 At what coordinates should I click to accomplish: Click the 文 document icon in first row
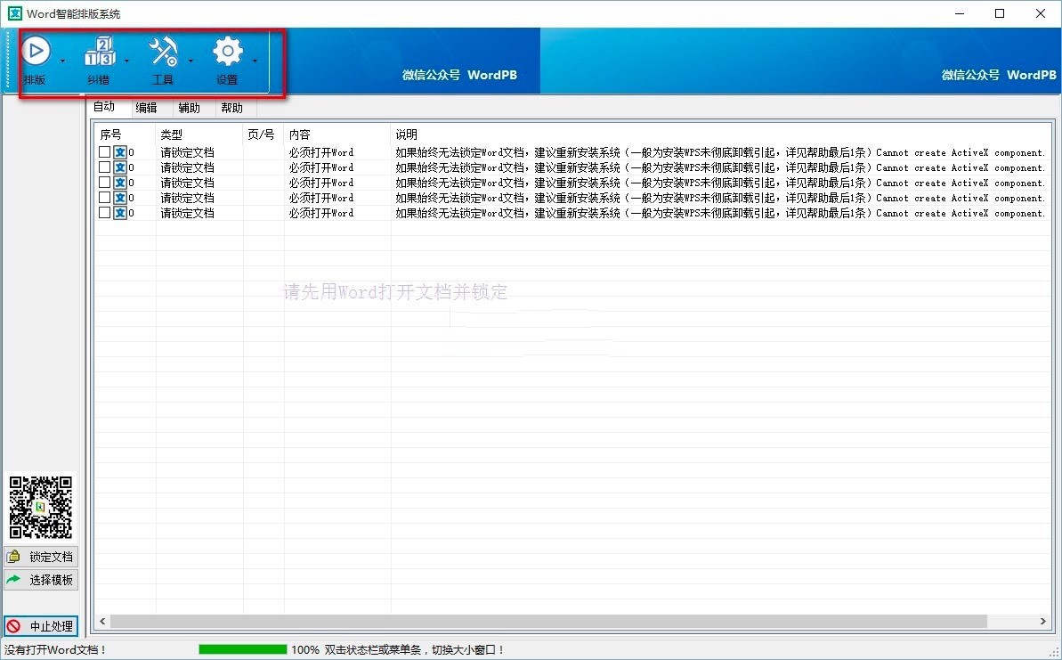point(120,152)
